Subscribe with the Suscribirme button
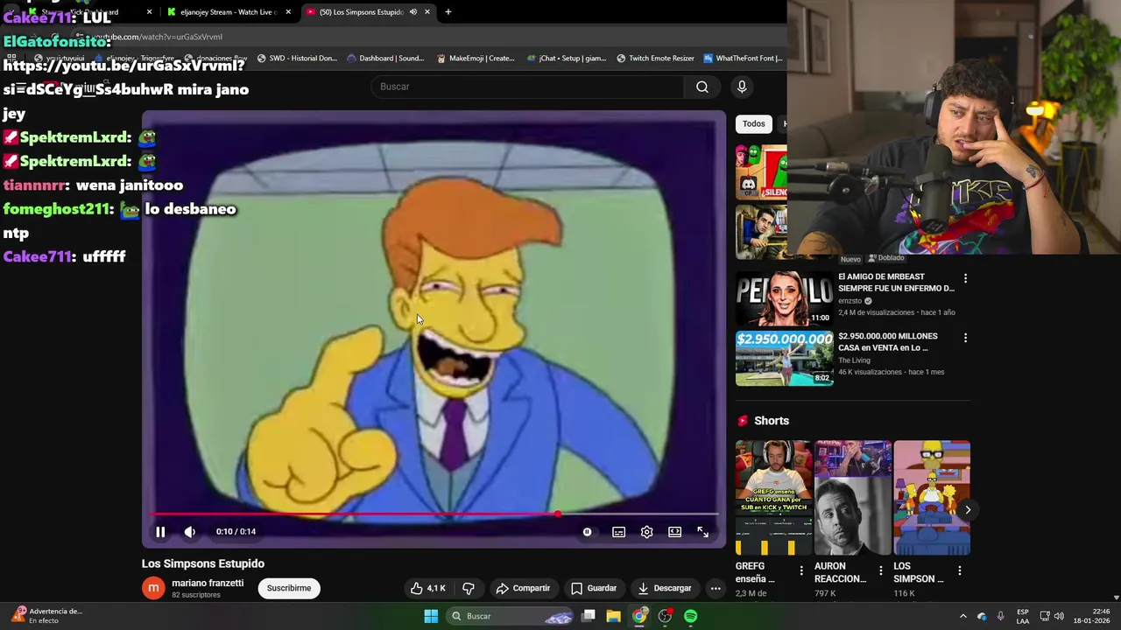 tap(289, 588)
